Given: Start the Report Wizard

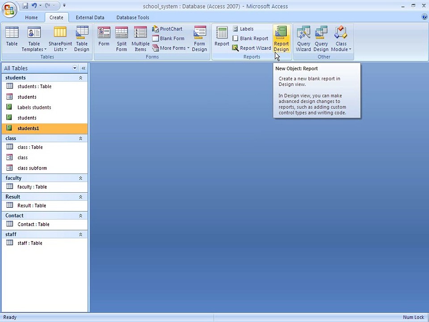Looking at the screenshot, I should (x=252, y=48).
